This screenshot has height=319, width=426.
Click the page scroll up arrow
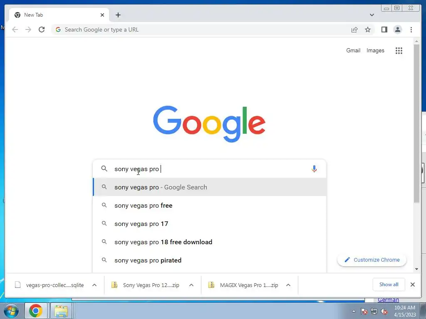click(x=416, y=42)
